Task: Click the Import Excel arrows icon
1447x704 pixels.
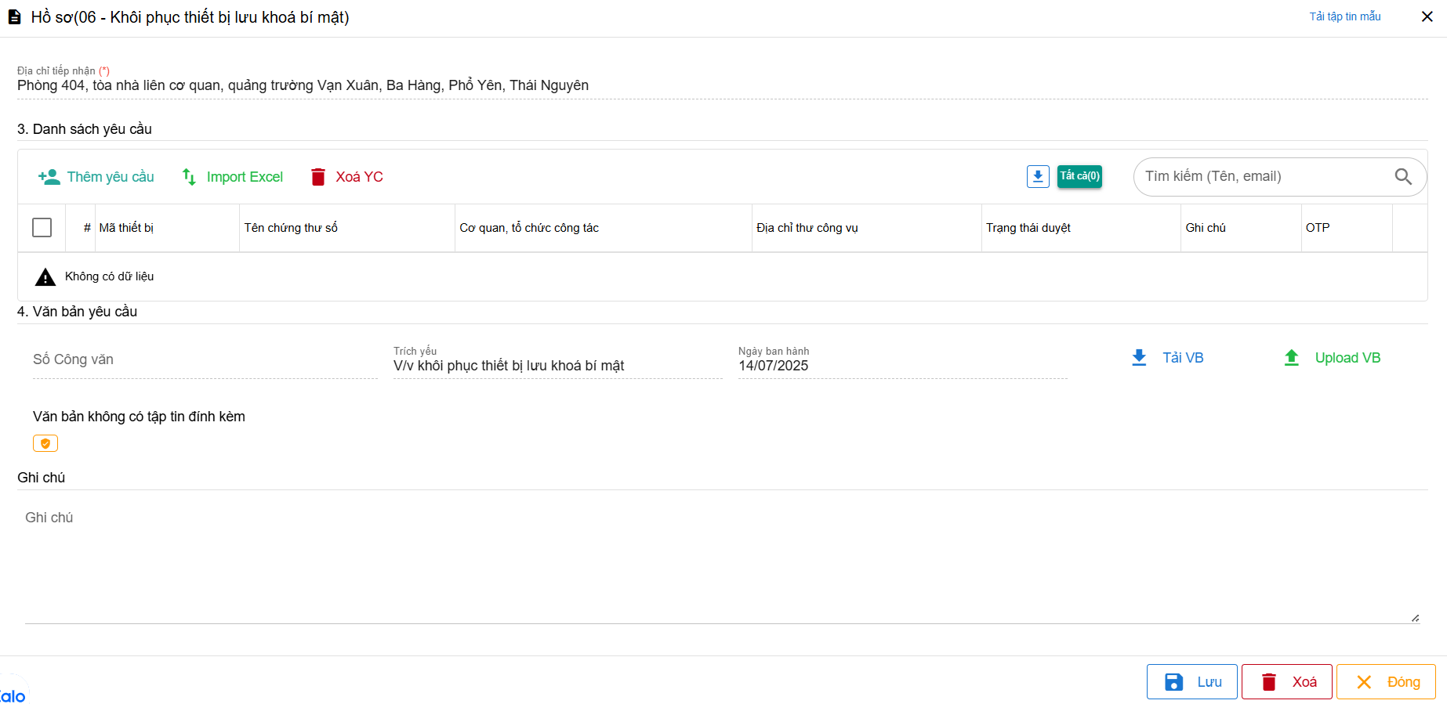Action: [189, 177]
